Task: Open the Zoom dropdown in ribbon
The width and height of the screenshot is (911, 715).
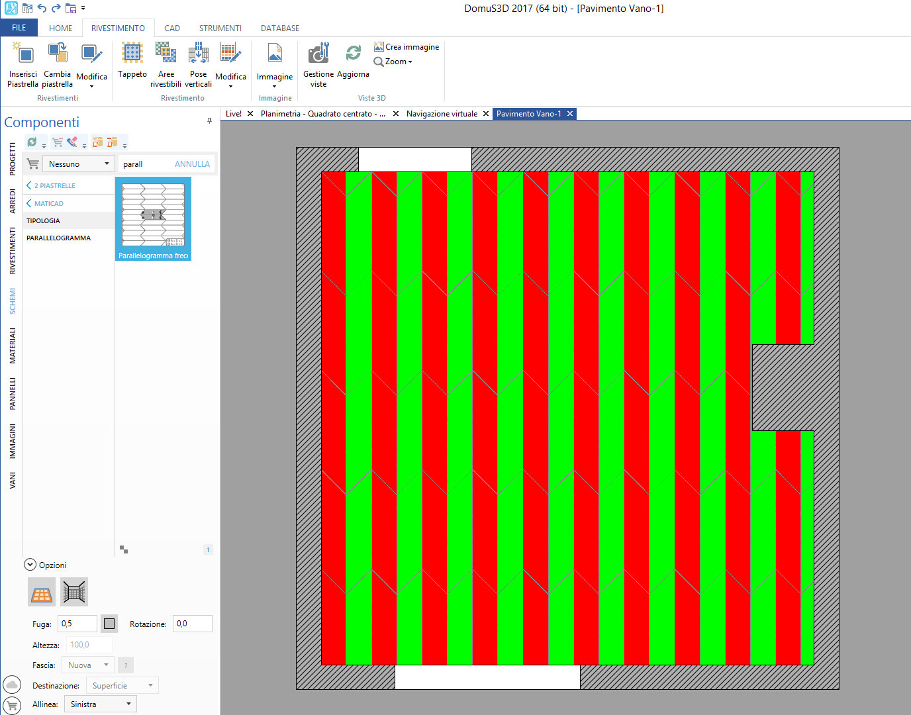Action: 393,62
